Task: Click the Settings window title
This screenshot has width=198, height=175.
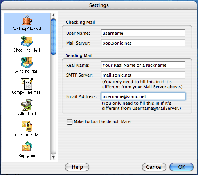Action: tap(99, 5)
